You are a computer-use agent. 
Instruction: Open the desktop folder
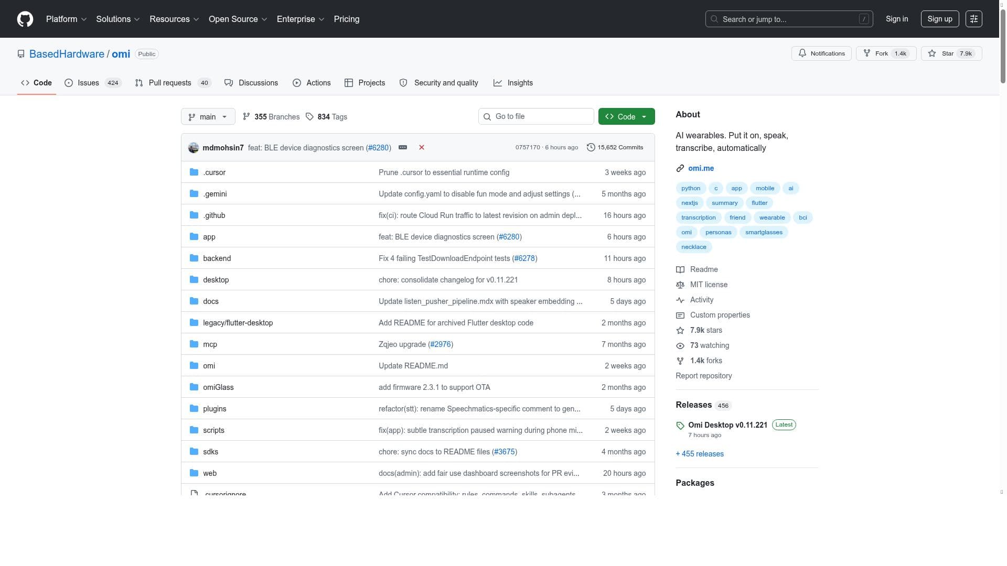pyautogui.click(x=216, y=280)
